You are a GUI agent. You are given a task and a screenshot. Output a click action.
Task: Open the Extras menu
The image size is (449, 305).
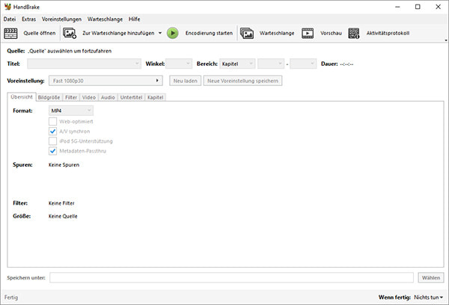point(29,19)
